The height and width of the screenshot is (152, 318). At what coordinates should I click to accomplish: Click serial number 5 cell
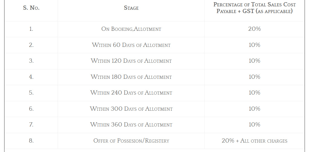click(x=31, y=93)
